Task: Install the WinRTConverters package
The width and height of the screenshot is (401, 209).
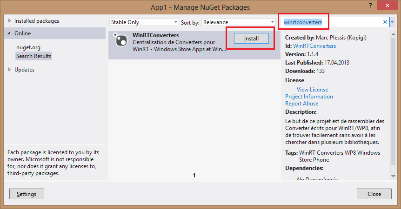Action: 251,39
